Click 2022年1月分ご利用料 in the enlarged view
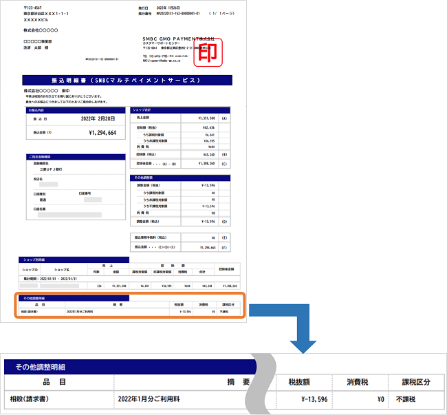 pos(149,399)
